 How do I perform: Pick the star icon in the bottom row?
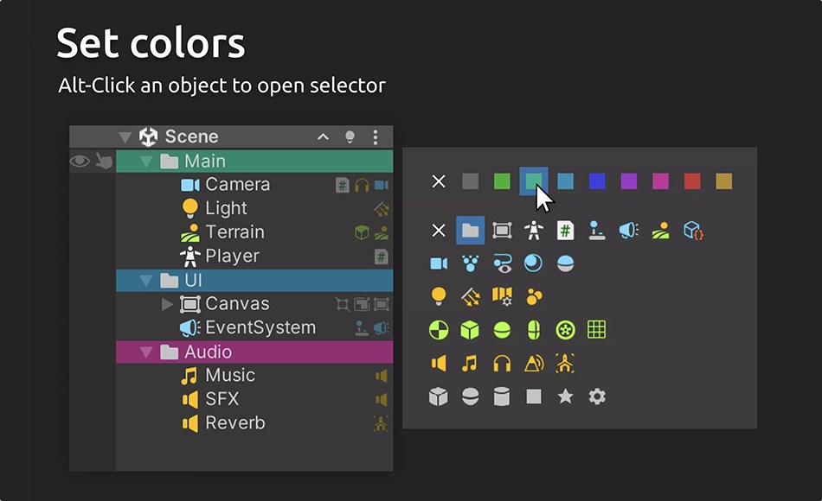pos(565,396)
